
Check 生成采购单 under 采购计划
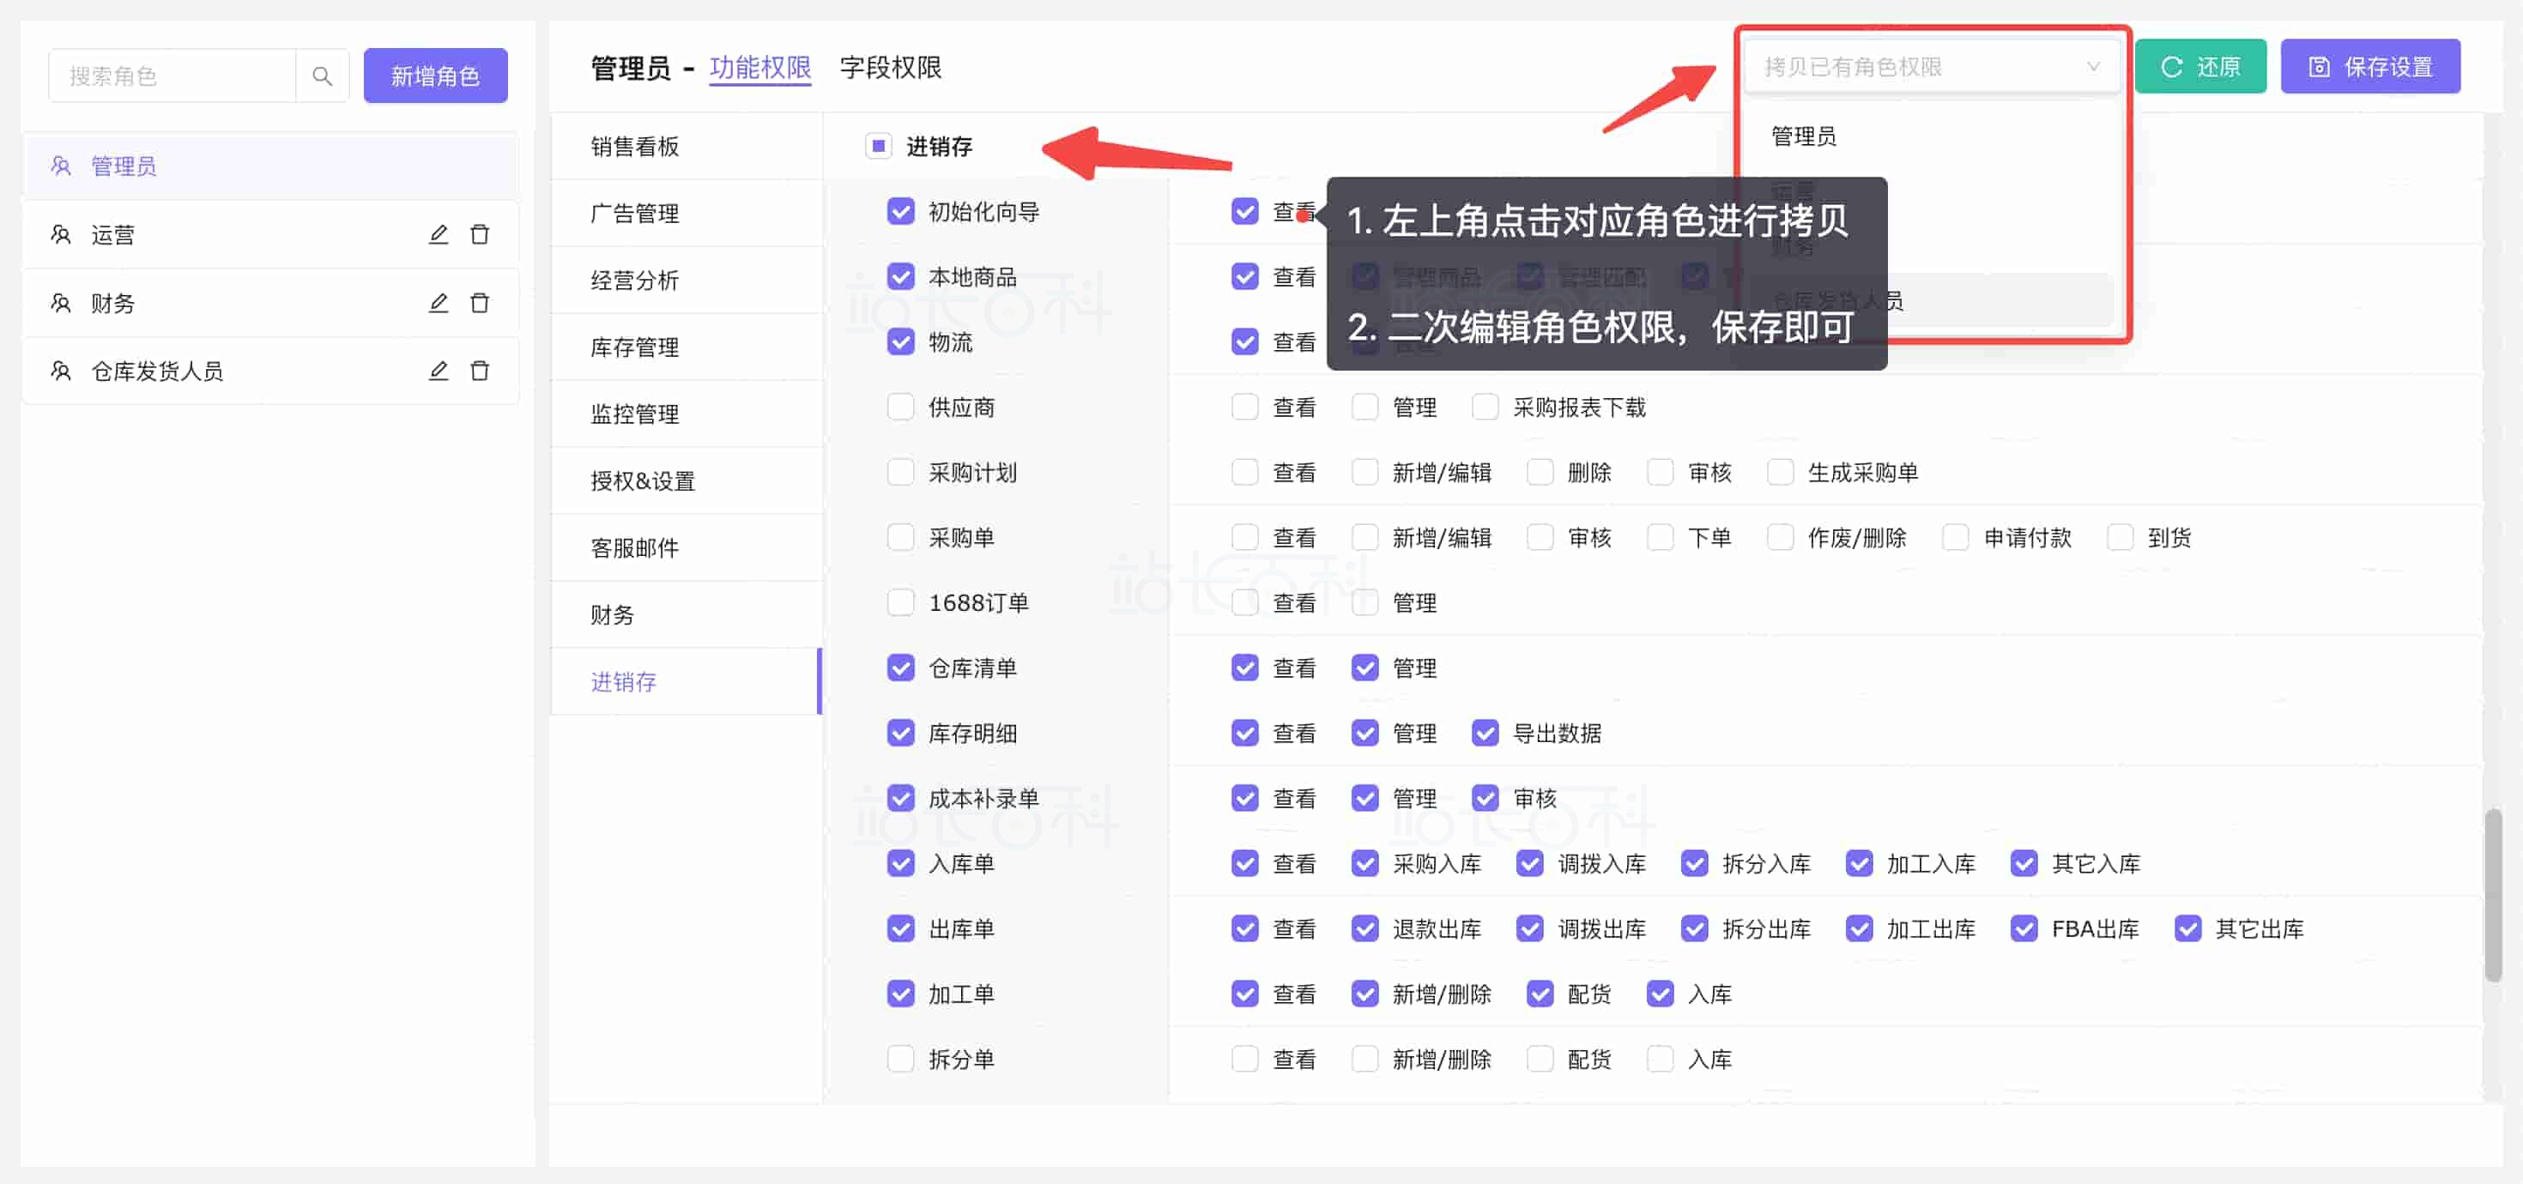(x=1780, y=472)
